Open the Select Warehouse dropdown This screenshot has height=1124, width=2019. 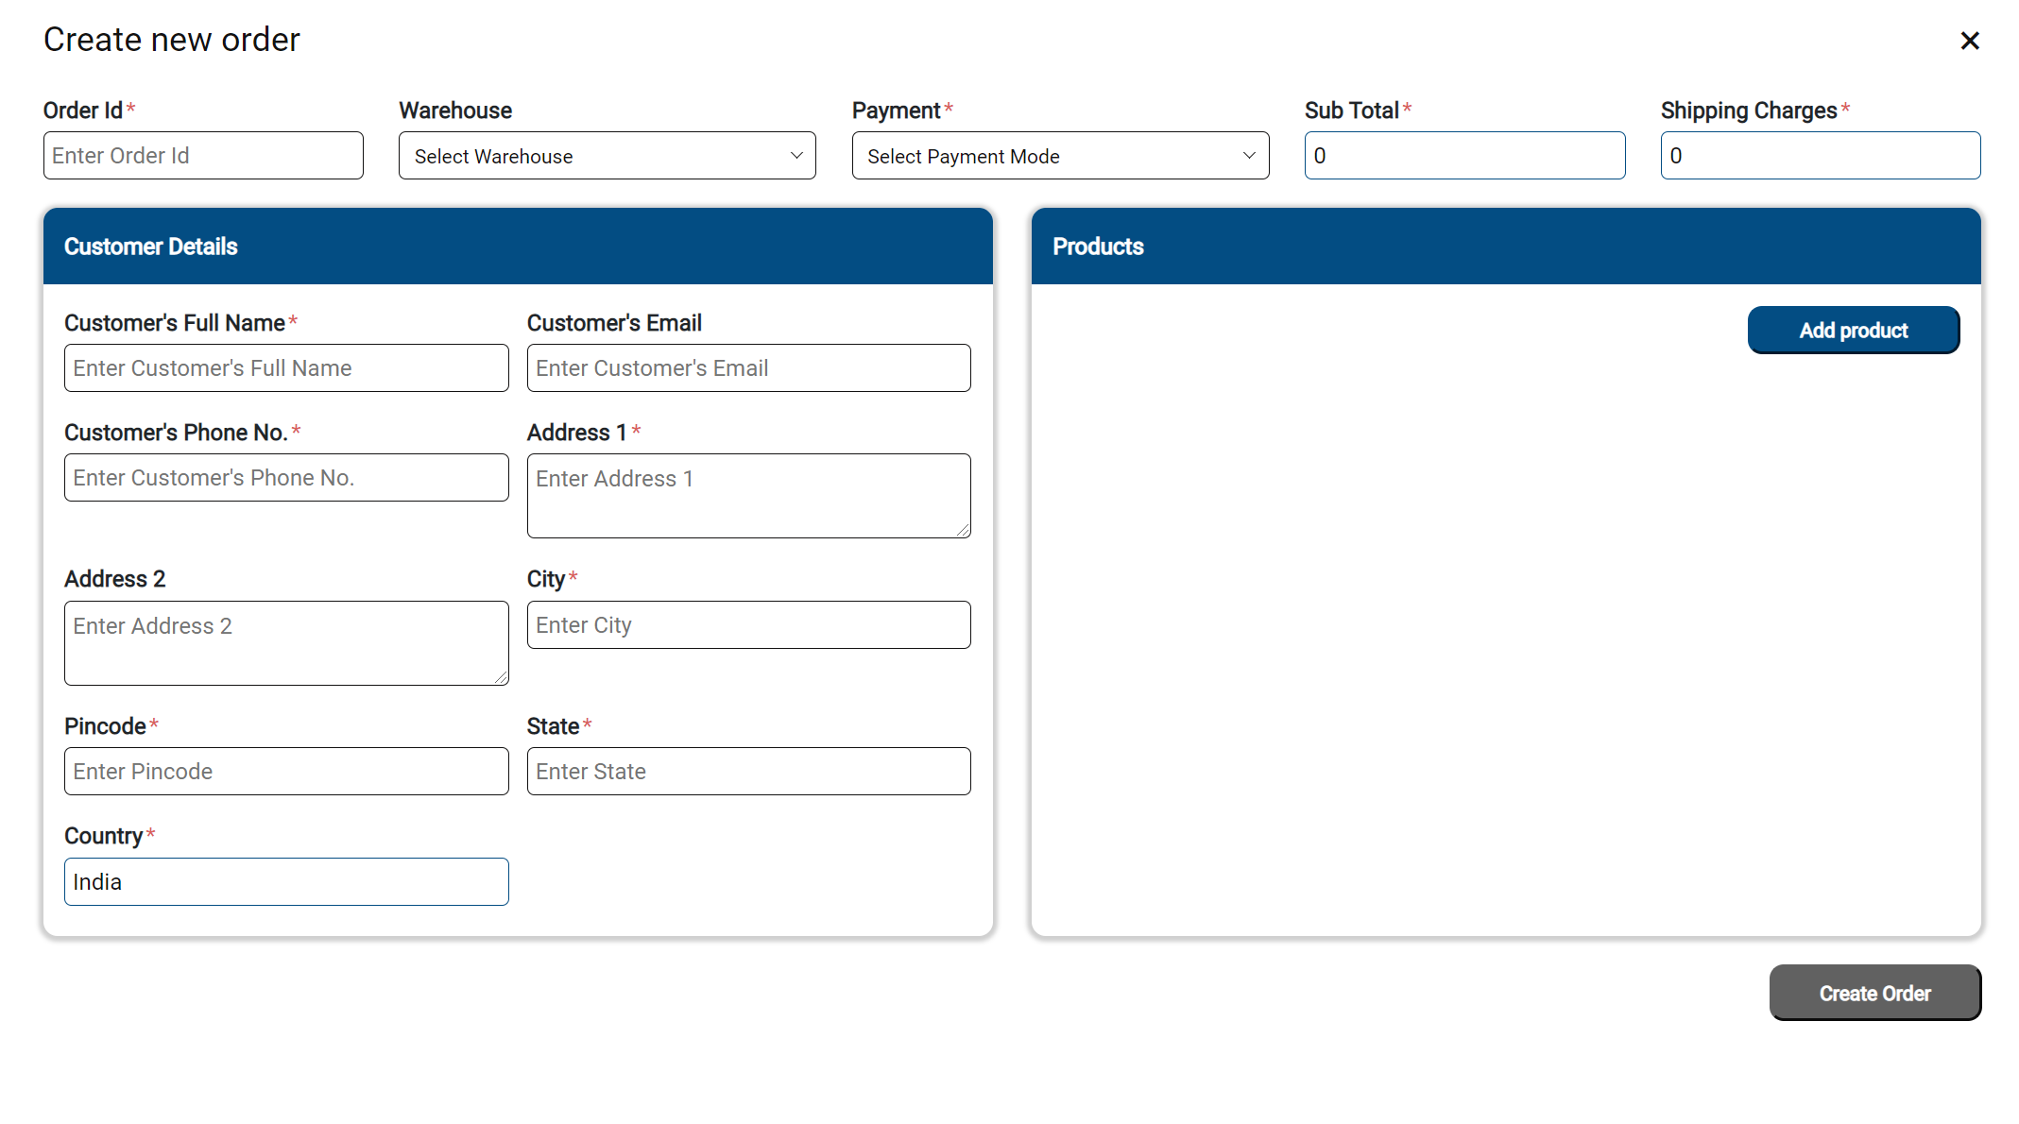click(607, 156)
